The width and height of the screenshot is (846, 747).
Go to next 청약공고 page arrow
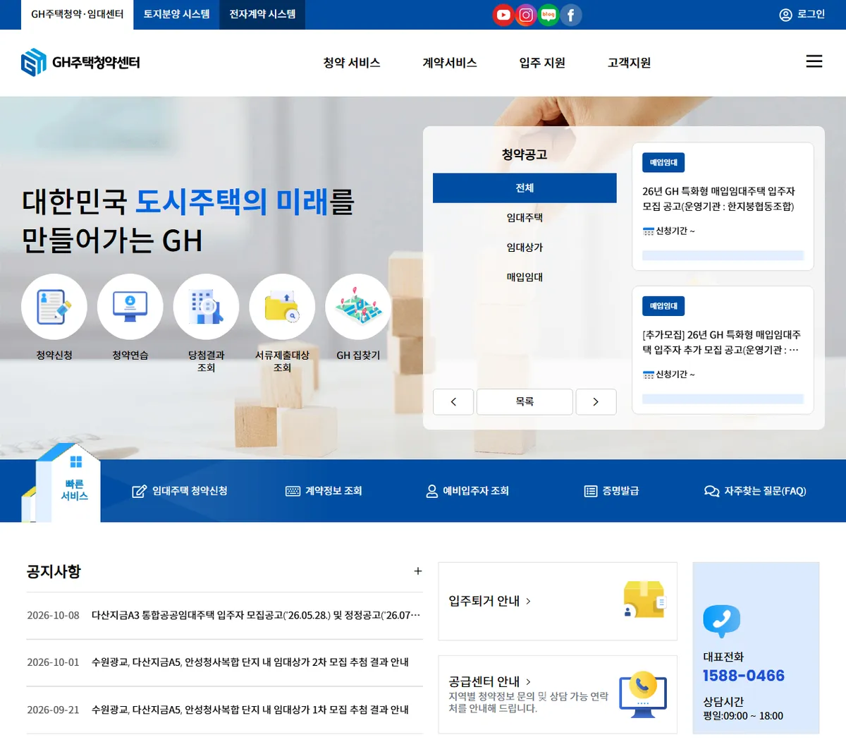[596, 401]
